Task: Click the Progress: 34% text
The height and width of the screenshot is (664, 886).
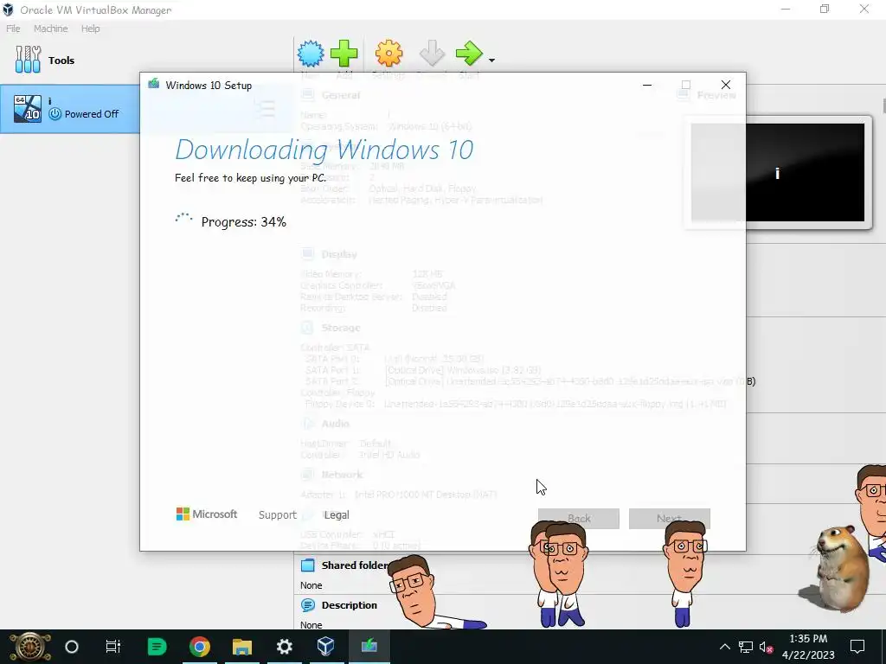Action: pos(243,222)
